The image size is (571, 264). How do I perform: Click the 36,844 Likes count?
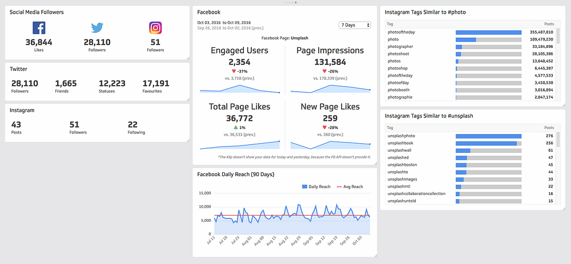[x=39, y=42]
